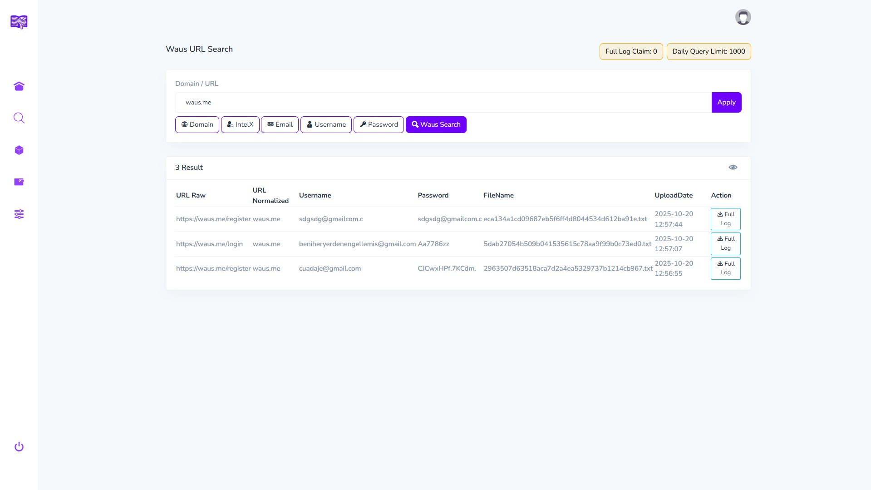Viewport: 871px width, 490px height.
Task: Download Full Log for sdgsdg@gmailcom.c row
Action: pyautogui.click(x=726, y=219)
